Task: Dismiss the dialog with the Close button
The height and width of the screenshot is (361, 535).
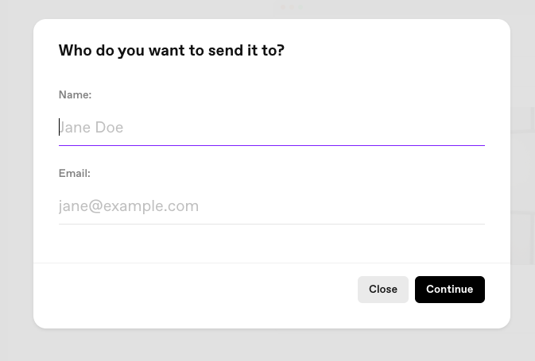Action: 383,289
